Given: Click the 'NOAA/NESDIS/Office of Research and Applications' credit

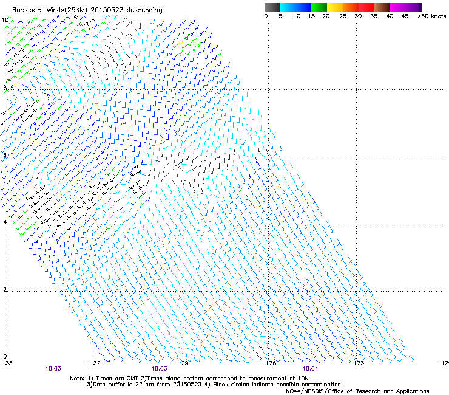Looking at the screenshot, I should (357, 391).
